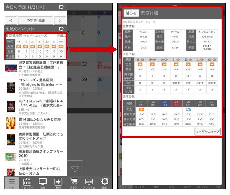
Task: Open settings gear for 地域のイベント section
Action: pyautogui.click(x=61, y=29)
